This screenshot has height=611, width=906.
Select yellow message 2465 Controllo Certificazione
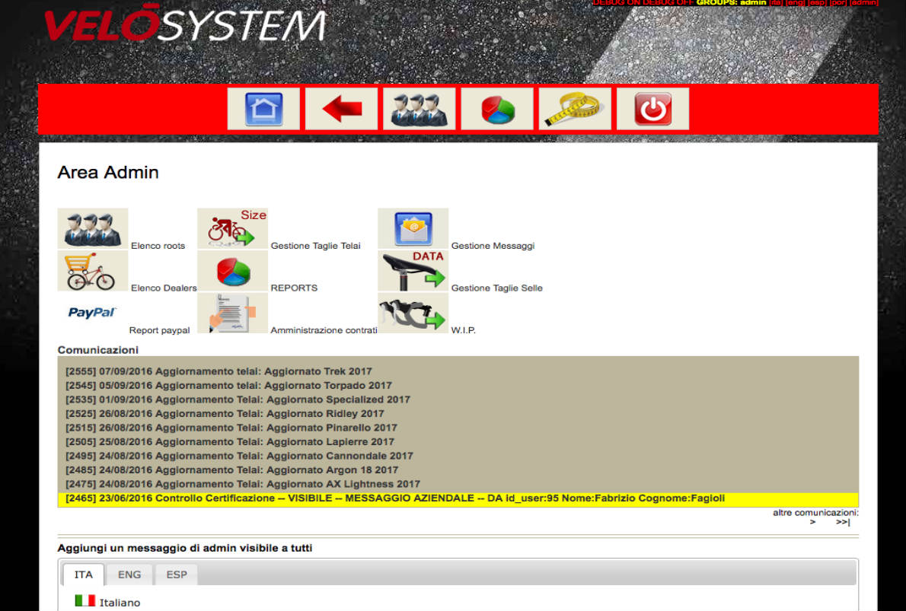pos(458,498)
